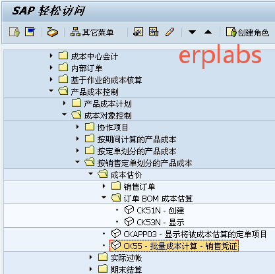Click the 成本中心会计 folder icon
275x274 pixels.
coord(63,55)
